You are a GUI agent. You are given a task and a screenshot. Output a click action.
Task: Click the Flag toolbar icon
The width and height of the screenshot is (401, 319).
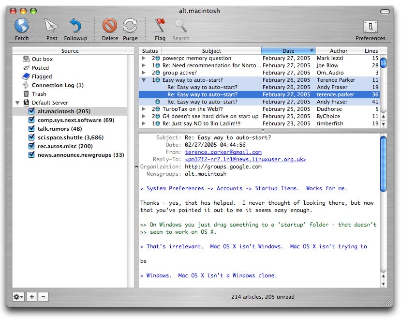point(160,25)
